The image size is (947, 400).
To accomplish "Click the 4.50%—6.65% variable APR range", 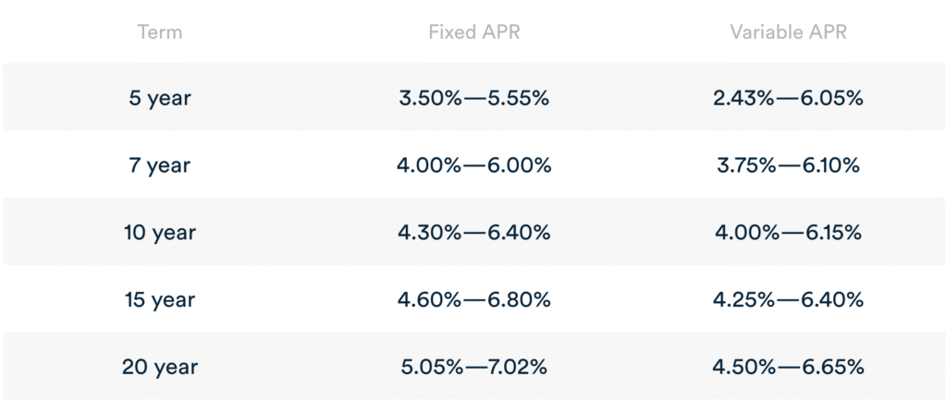I will coord(789,367).
